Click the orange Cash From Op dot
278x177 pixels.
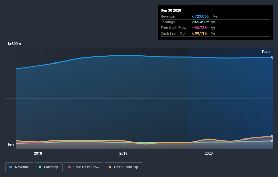[x=110, y=167]
